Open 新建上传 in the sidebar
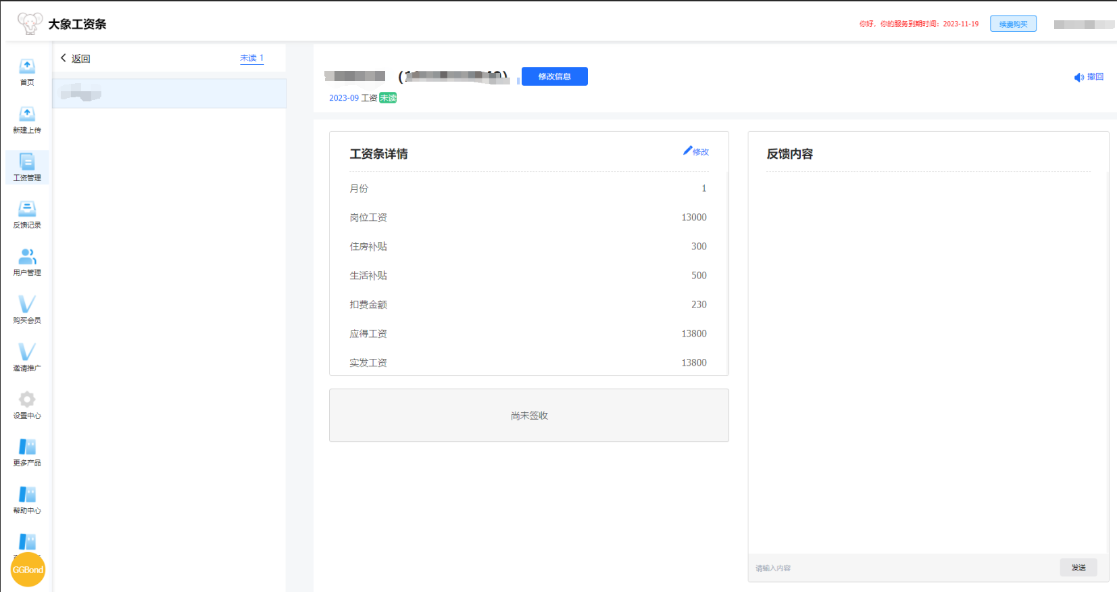Image resolution: width=1117 pixels, height=592 pixels. pos(27,120)
